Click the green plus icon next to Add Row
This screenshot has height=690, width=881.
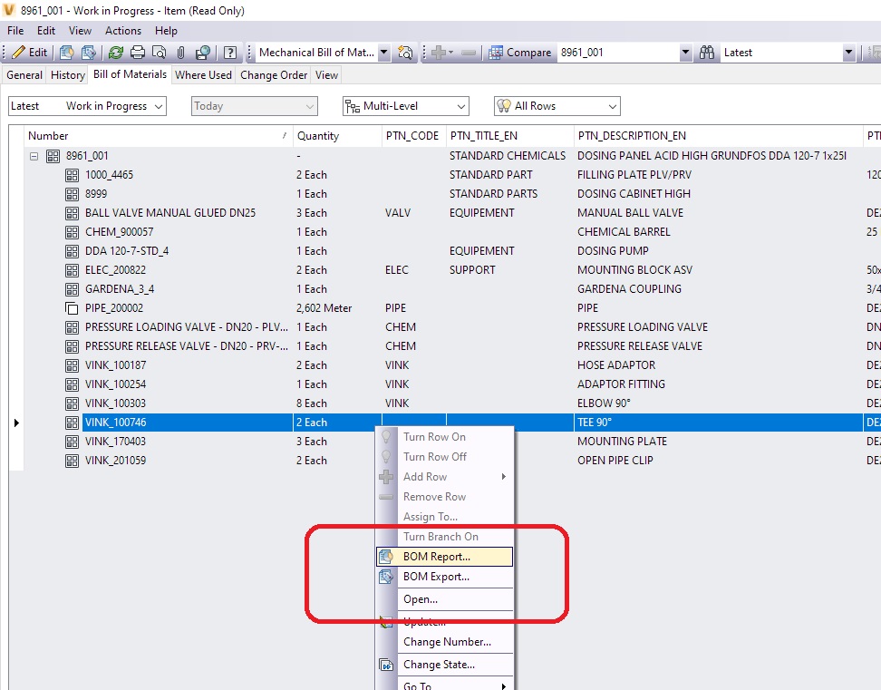tap(384, 476)
